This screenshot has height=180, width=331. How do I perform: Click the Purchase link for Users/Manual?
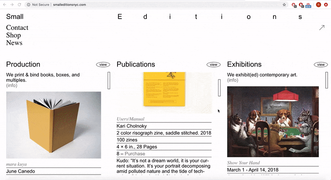click(x=135, y=154)
